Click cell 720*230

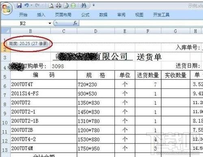coord(96,84)
